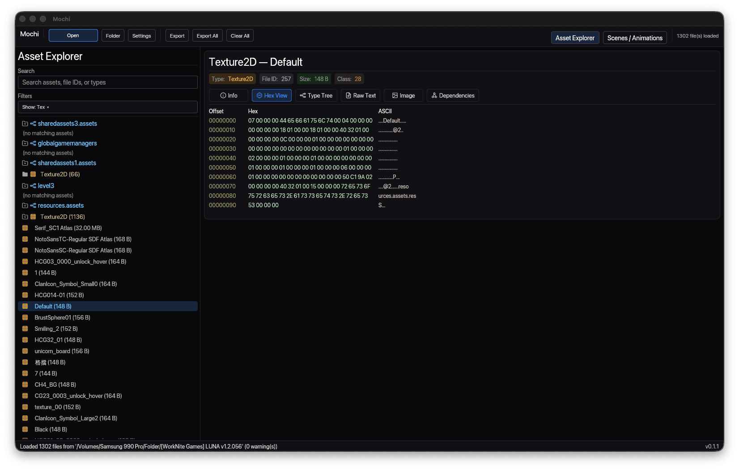Switch to the Info tab
The height and width of the screenshot is (470, 739).
(229, 95)
